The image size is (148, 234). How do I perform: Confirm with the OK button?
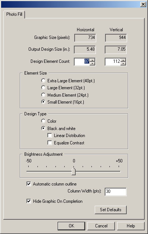[71, 226]
